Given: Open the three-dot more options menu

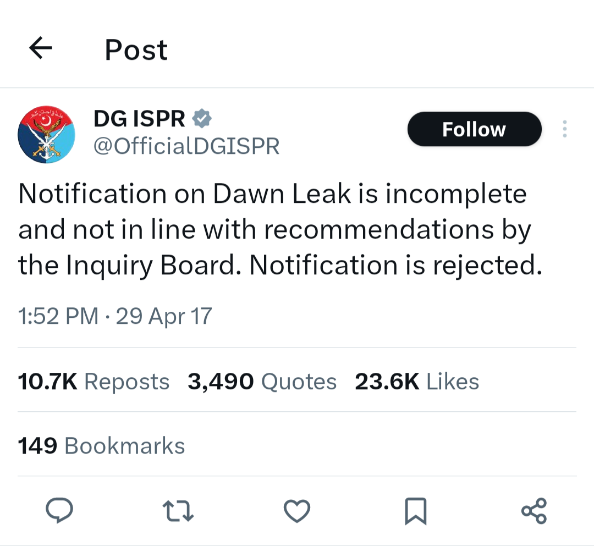Looking at the screenshot, I should tap(565, 129).
